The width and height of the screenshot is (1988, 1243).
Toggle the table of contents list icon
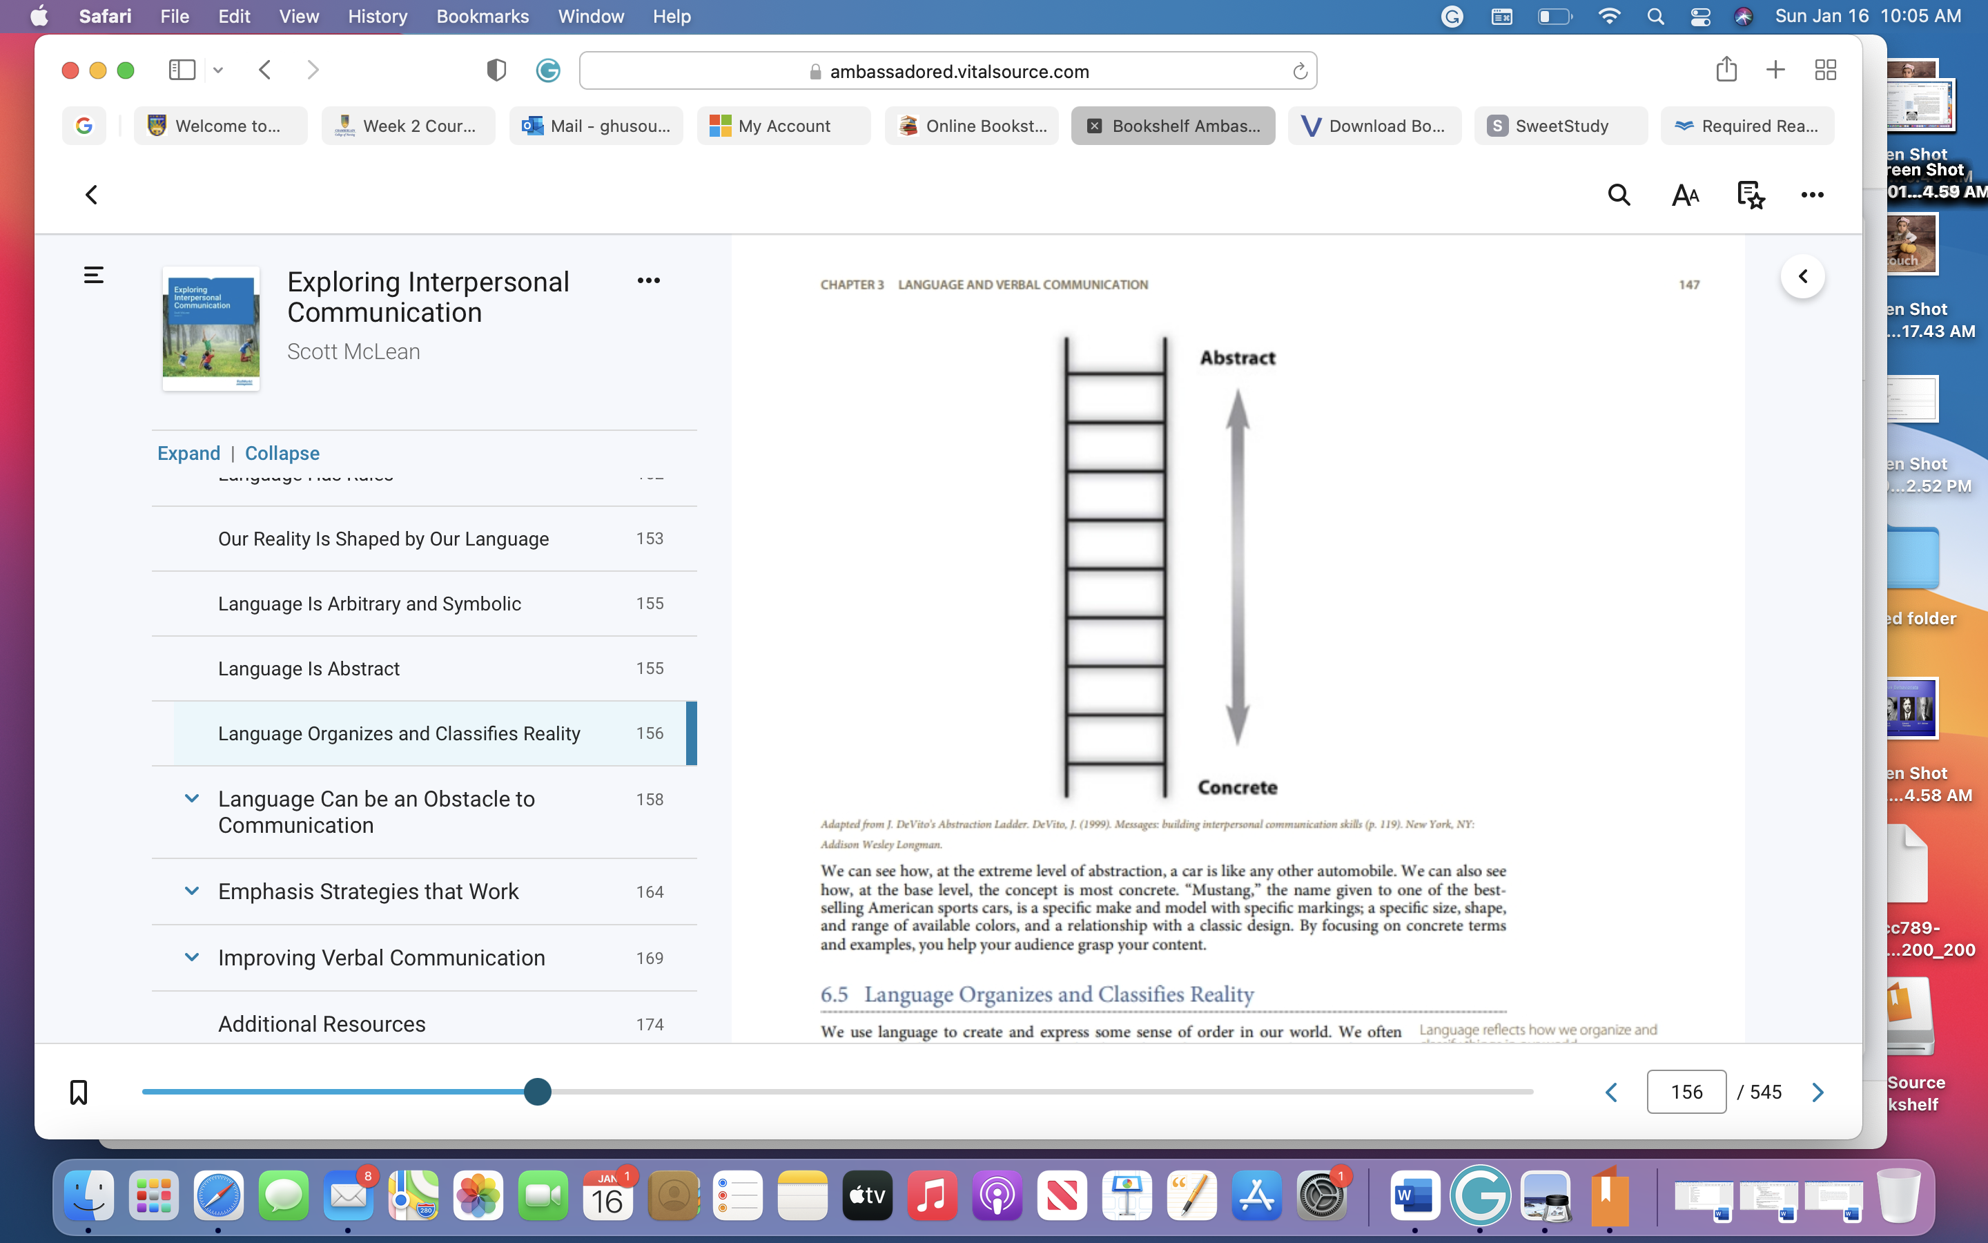[94, 275]
